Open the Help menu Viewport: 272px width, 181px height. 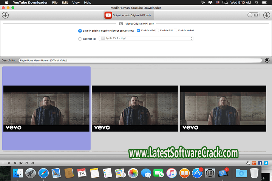click(x=88, y=2)
